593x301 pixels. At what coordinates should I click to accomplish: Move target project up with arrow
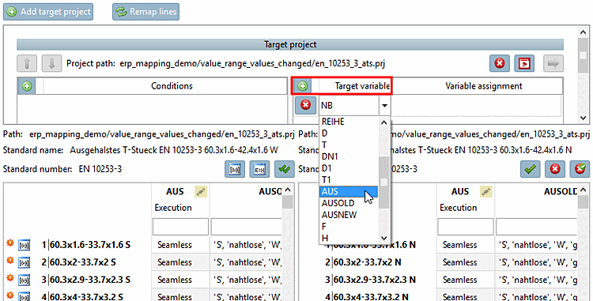[x=27, y=63]
